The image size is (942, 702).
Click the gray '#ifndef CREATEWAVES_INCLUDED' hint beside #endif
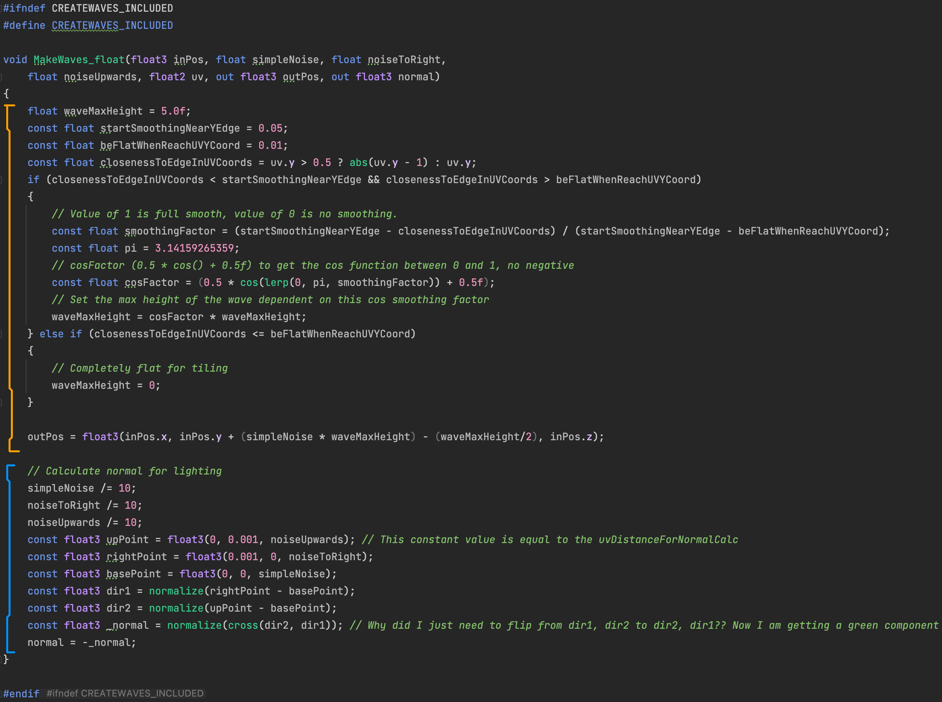click(x=125, y=693)
